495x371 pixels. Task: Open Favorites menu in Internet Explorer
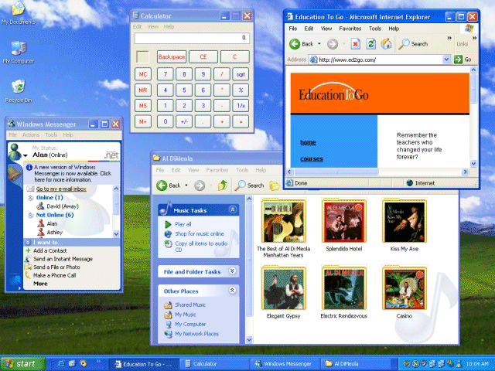[x=350, y=29]
